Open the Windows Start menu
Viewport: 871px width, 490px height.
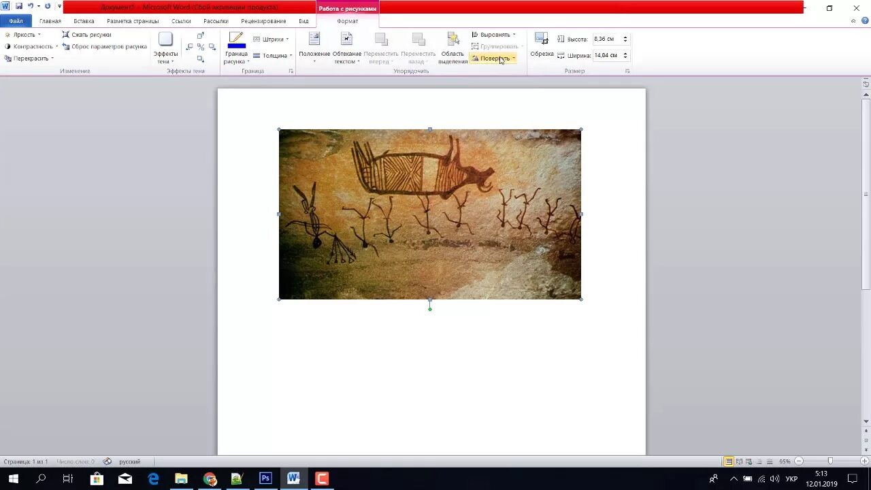coord(13,479)
